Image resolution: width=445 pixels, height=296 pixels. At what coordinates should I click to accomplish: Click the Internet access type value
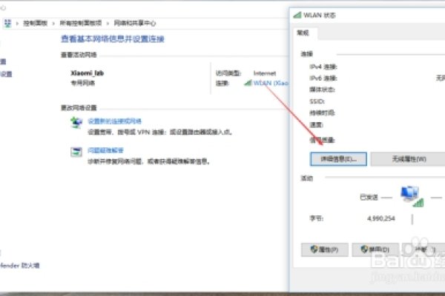click(x=265, y=73)
